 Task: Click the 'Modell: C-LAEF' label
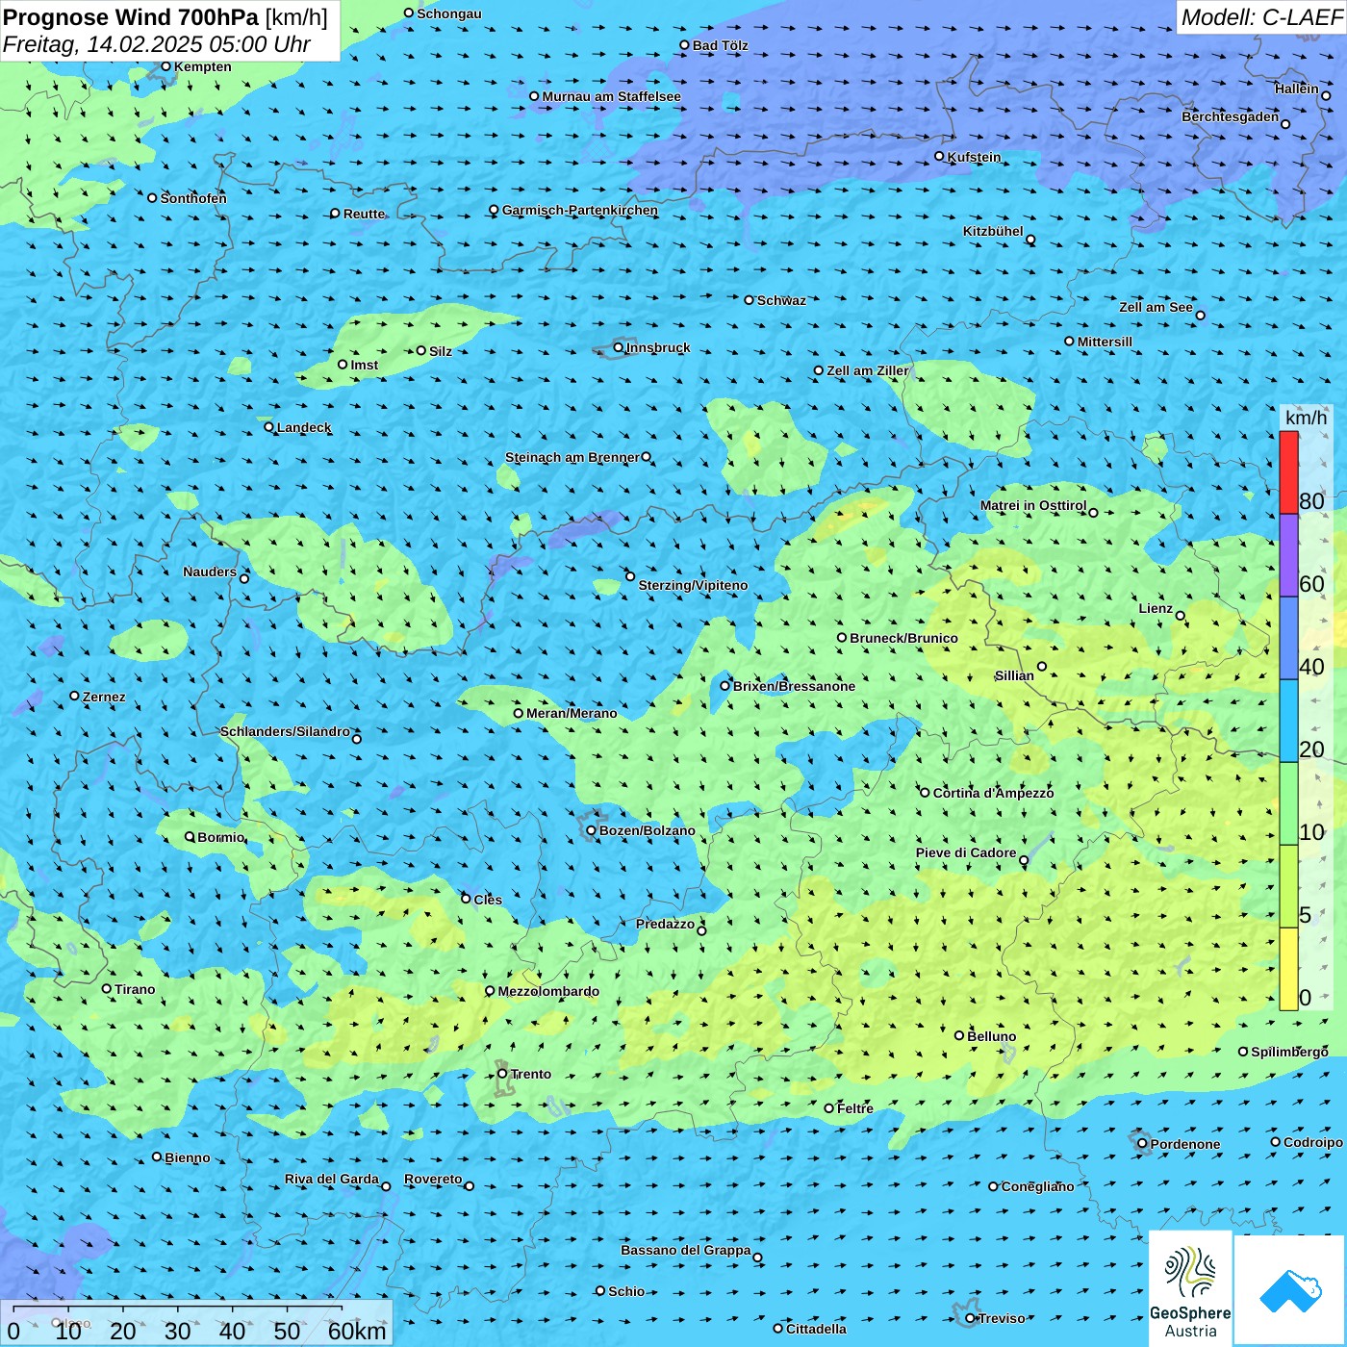[x=1261, y=17]
